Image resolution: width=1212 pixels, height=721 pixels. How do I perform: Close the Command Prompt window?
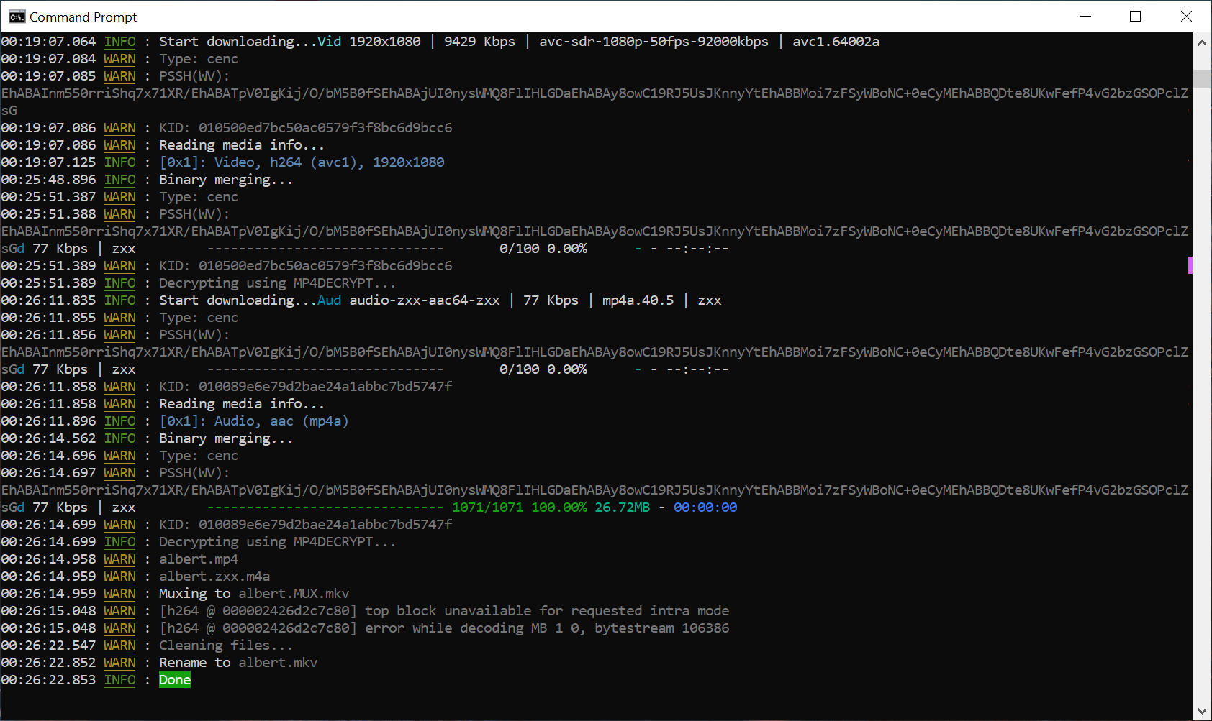click(1186, 17)
